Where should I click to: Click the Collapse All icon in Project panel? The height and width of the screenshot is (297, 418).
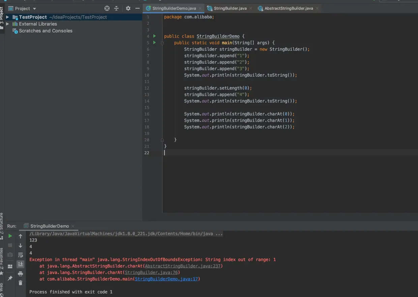(x=116, y=8)
